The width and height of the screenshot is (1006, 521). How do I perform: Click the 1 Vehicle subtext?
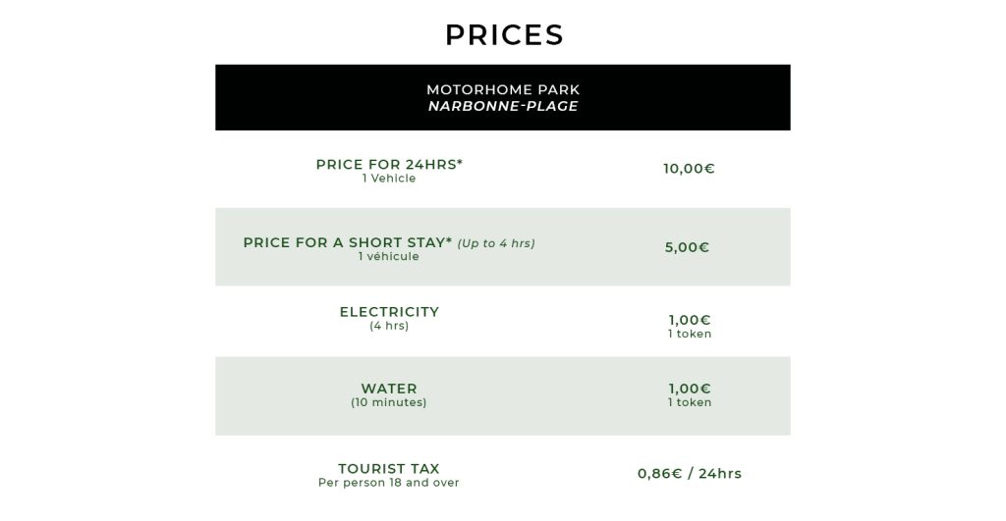click(x=389, y=179)
